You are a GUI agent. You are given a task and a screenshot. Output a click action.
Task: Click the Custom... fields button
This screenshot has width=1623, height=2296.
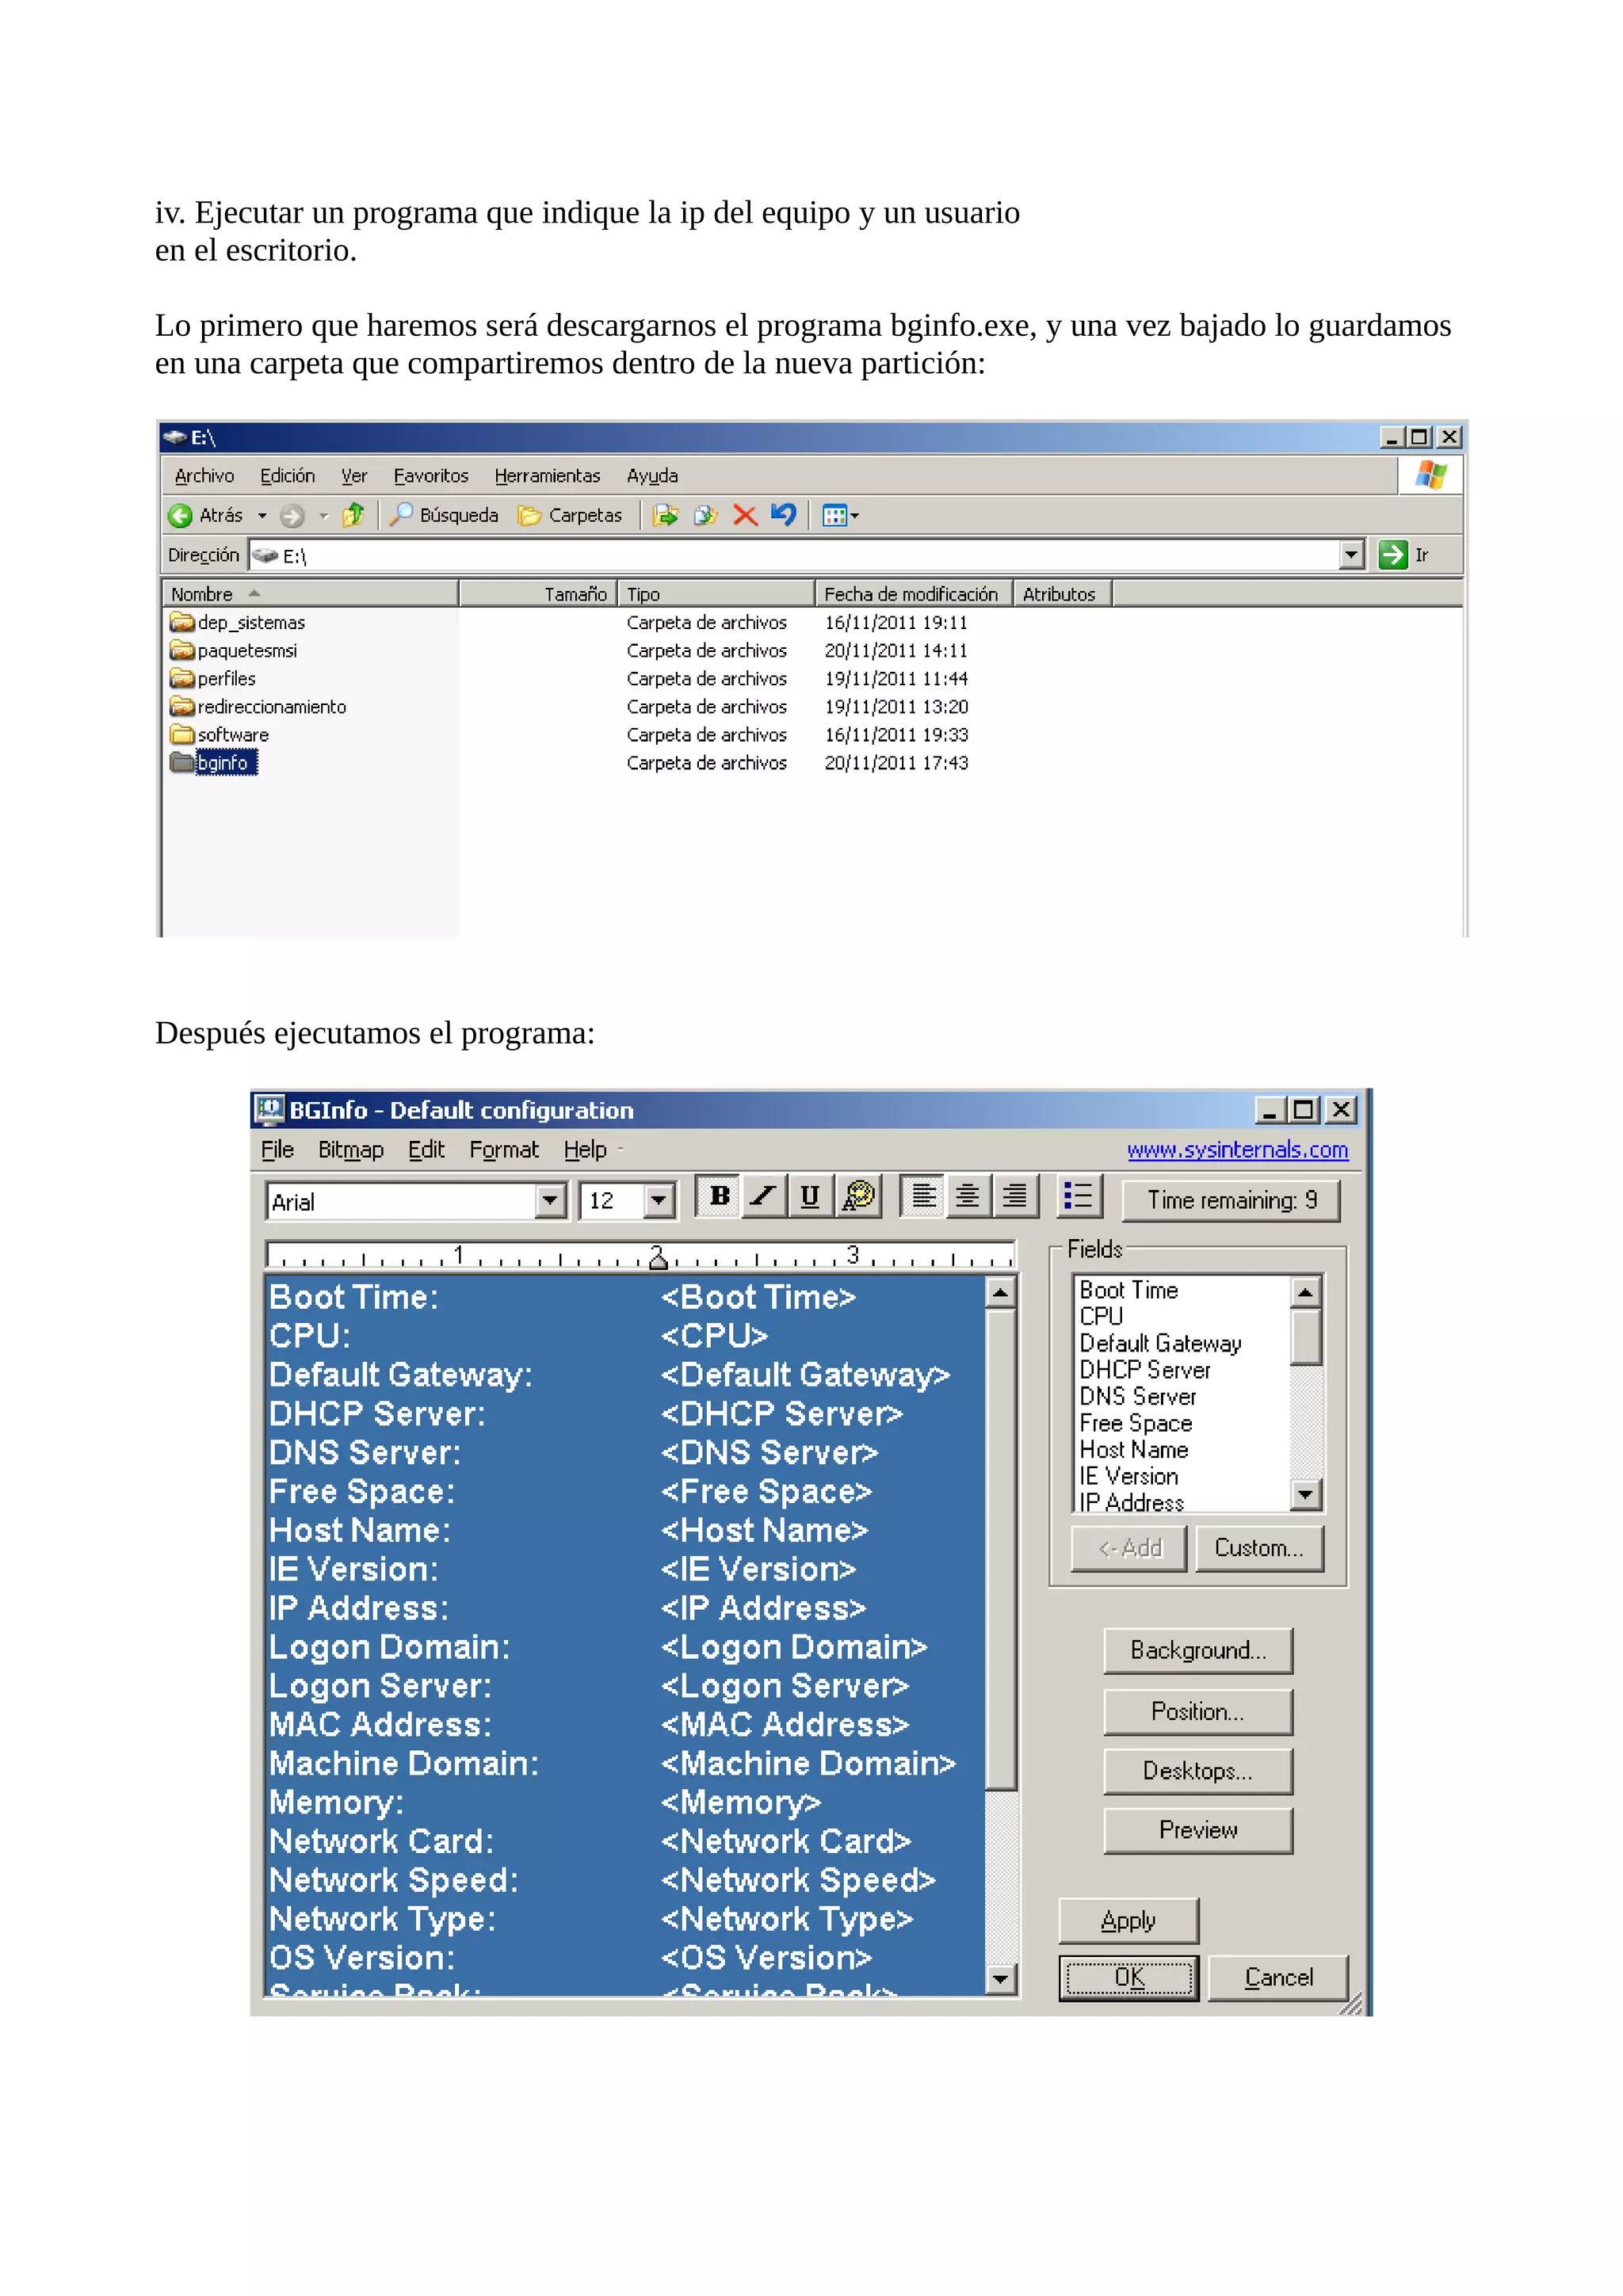point(1259,1548)
